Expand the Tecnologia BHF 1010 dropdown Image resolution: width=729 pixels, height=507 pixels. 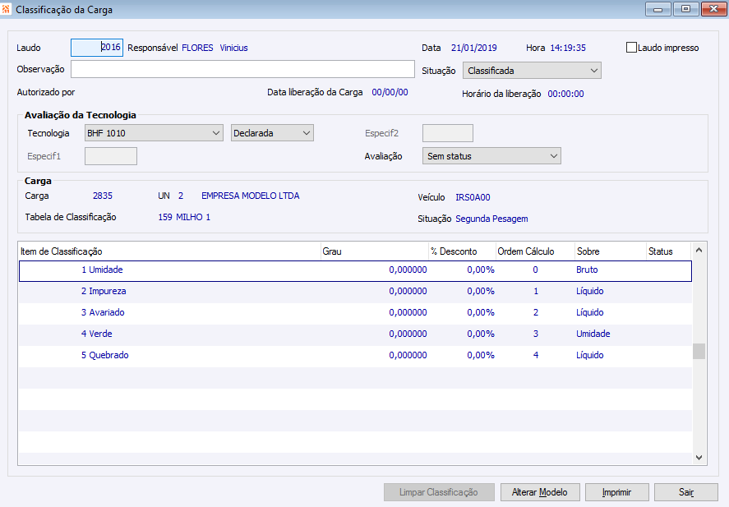154,132
